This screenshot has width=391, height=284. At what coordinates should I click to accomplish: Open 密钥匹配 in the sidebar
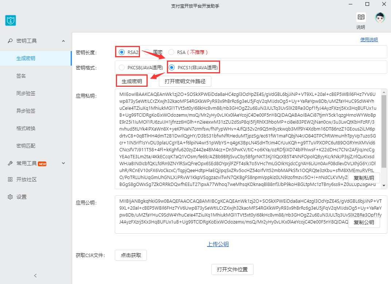pos(36,146)
